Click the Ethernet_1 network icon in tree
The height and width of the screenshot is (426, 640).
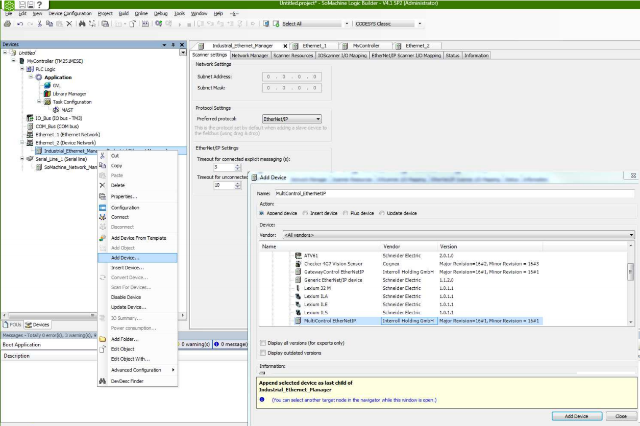pyautogui.click(x=30, y=135)
